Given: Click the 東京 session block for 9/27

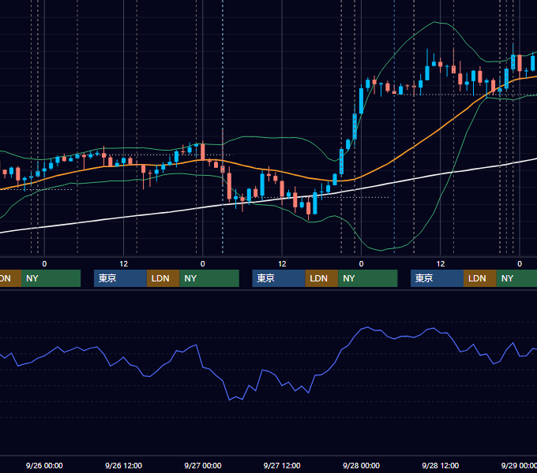Looking at the screenshot, I should click(279, 278).
